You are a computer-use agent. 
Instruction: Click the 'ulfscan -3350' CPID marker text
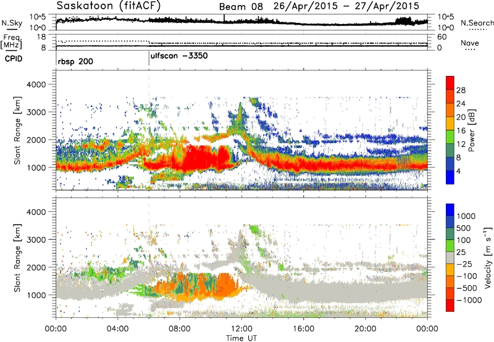pos(179,56)
